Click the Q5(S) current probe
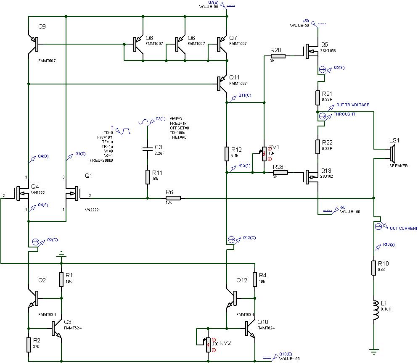 tap(325, 70)
